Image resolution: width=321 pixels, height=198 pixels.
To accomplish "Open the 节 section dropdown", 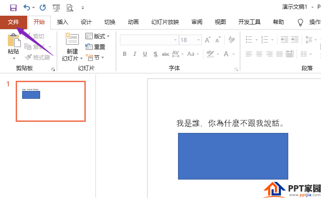I will [x=95, y=58].
